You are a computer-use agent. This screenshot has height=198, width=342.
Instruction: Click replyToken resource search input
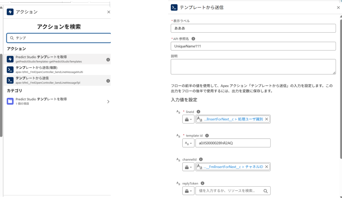click(x=233, y=191)
